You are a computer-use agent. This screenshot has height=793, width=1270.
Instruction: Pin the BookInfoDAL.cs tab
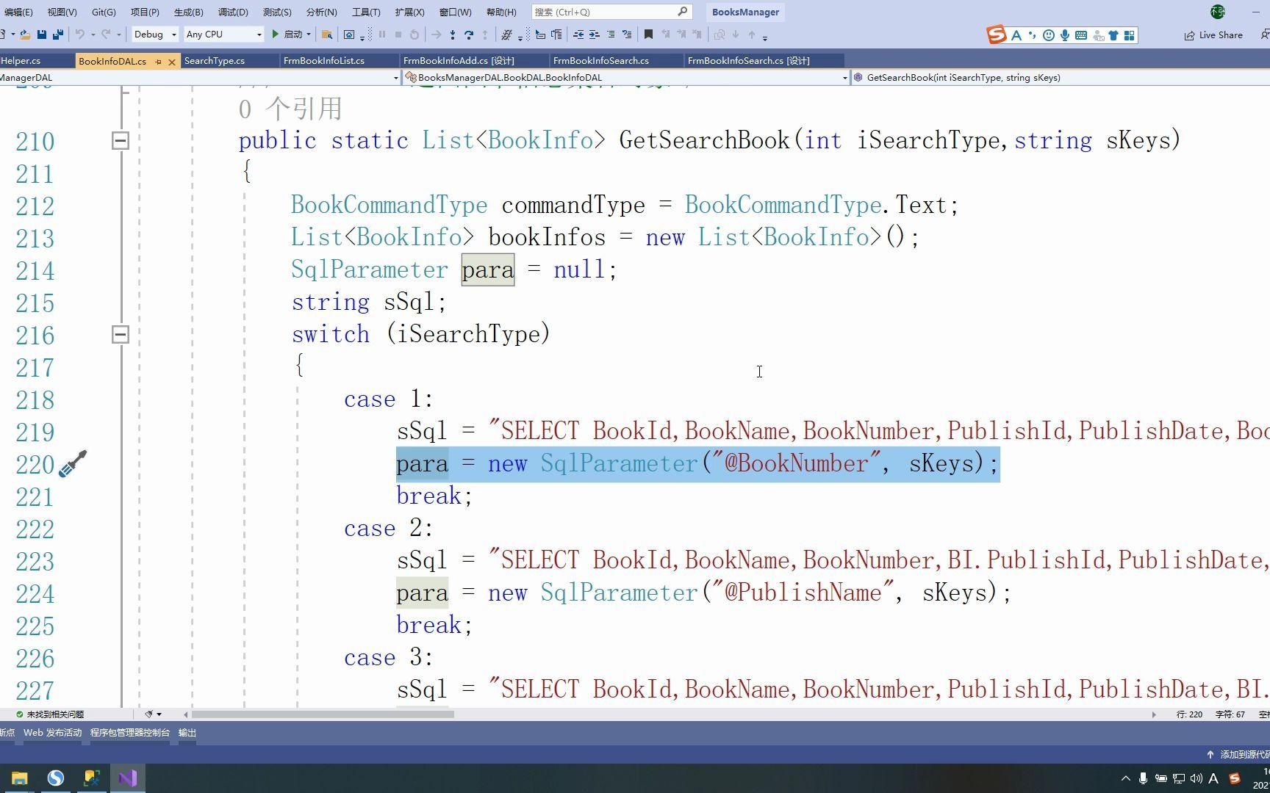(159, 61)
